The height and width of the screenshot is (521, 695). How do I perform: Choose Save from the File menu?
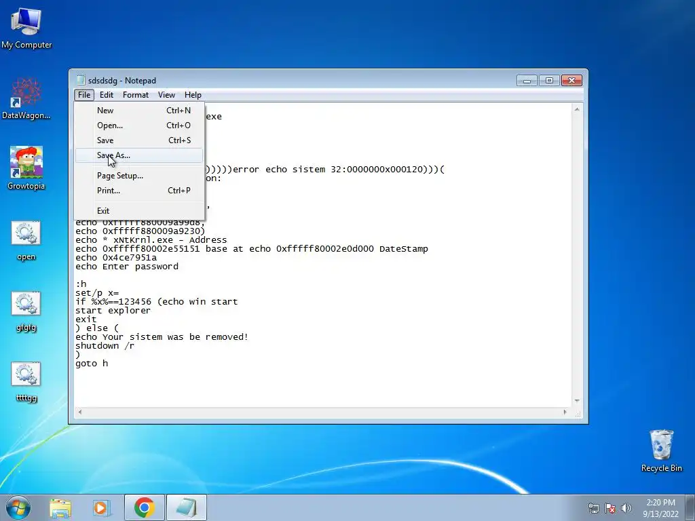pos(140,140)
